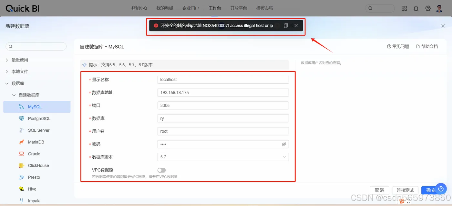Image resolution: width=452 pixels, height=206 pixels.
Task: Select MySQL in the data source list
Action: [37, 107]
